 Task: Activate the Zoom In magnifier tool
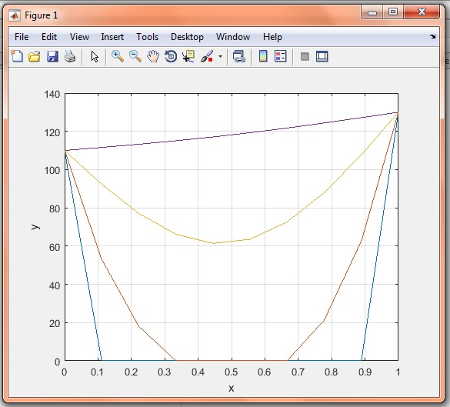118,56
